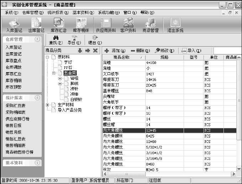Open the 帮助 menu
Image resolution: width=242 pixels, height=184 pixels.
coord(147,13)
